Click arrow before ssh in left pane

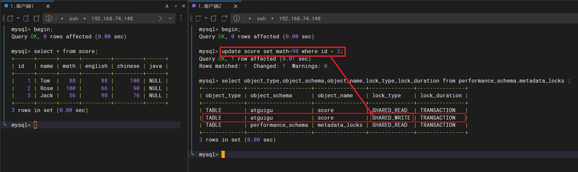coord(62,19)
